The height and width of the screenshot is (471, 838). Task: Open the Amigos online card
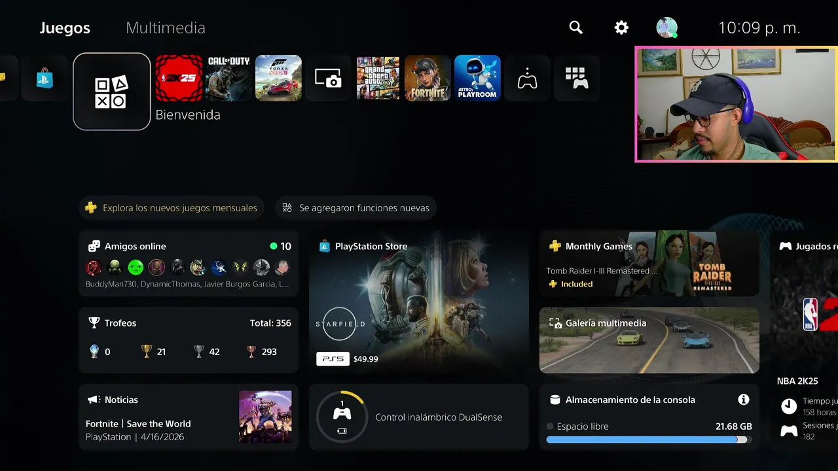tap(189, 263)
